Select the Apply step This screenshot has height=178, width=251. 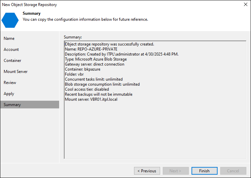(9, 94)
